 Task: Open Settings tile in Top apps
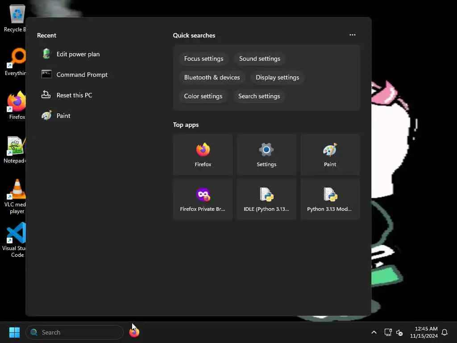[266, 155]
